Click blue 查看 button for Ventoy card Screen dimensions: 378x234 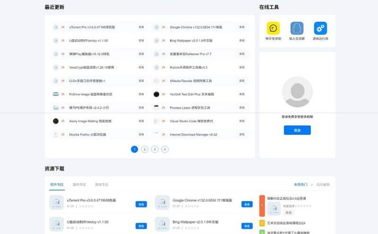coord(141,226)
